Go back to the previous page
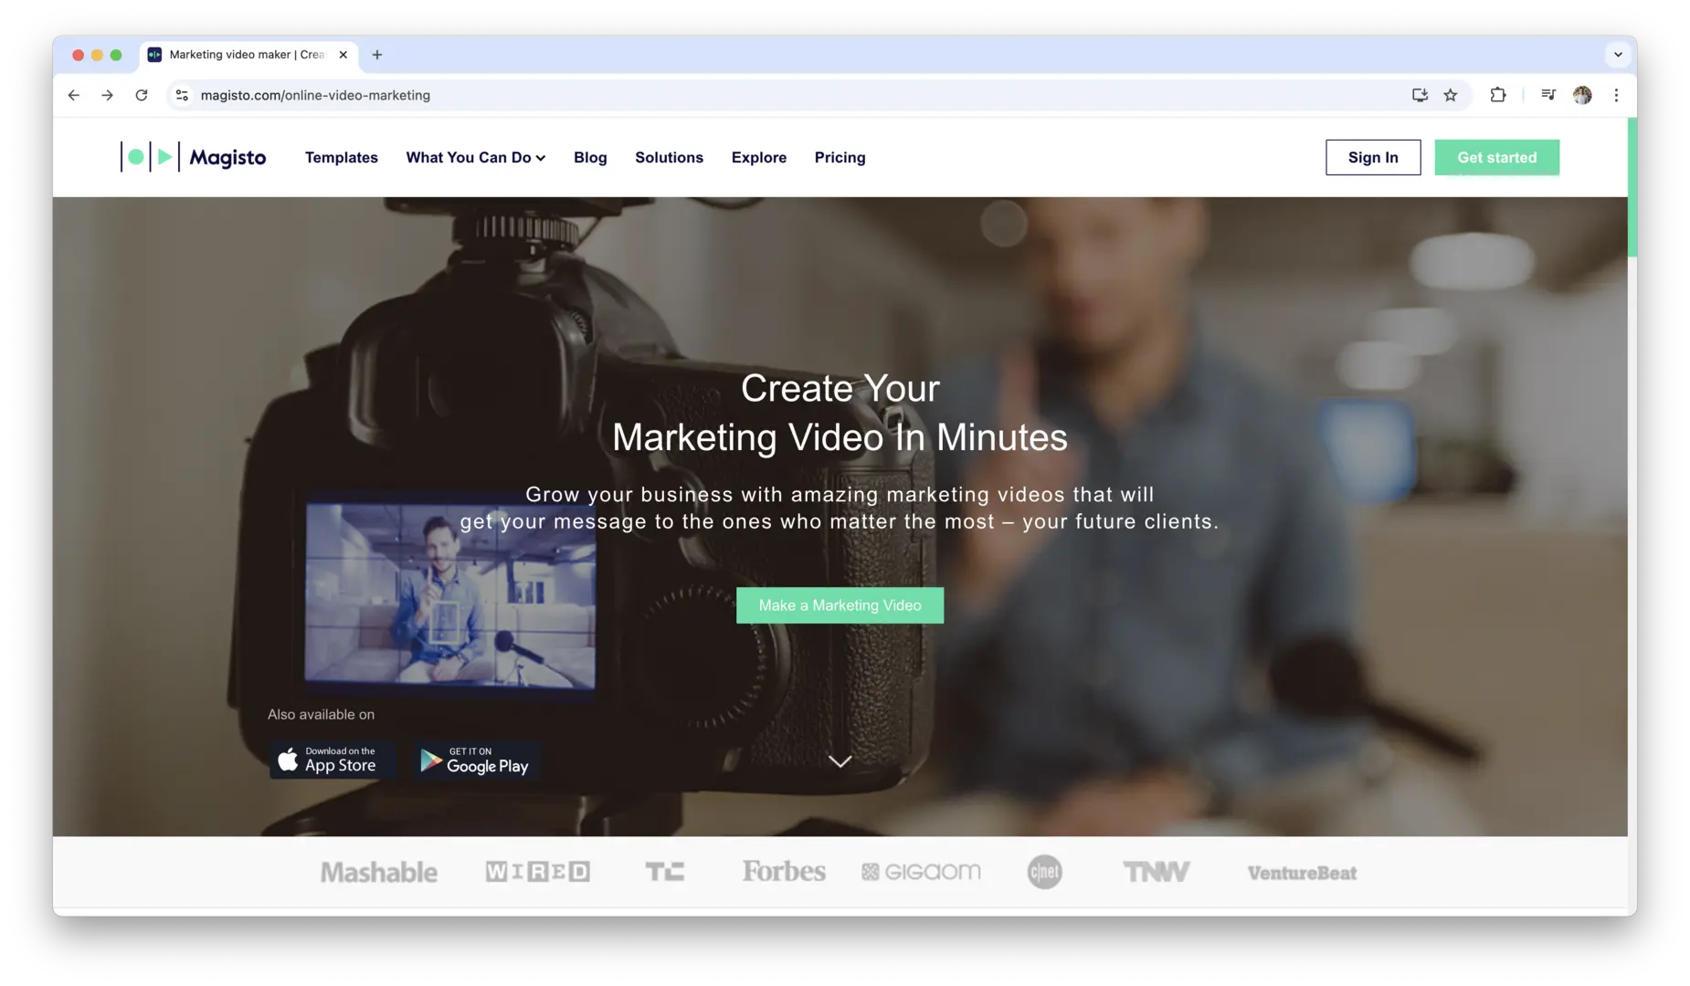1690x986 pixels. [x=74, y=95]
